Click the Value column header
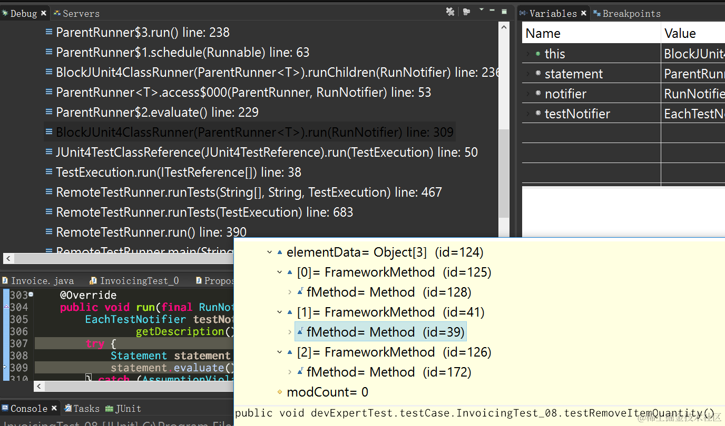Image resolution: width=725 pixels, height=426 pixels. click(693, 34)
